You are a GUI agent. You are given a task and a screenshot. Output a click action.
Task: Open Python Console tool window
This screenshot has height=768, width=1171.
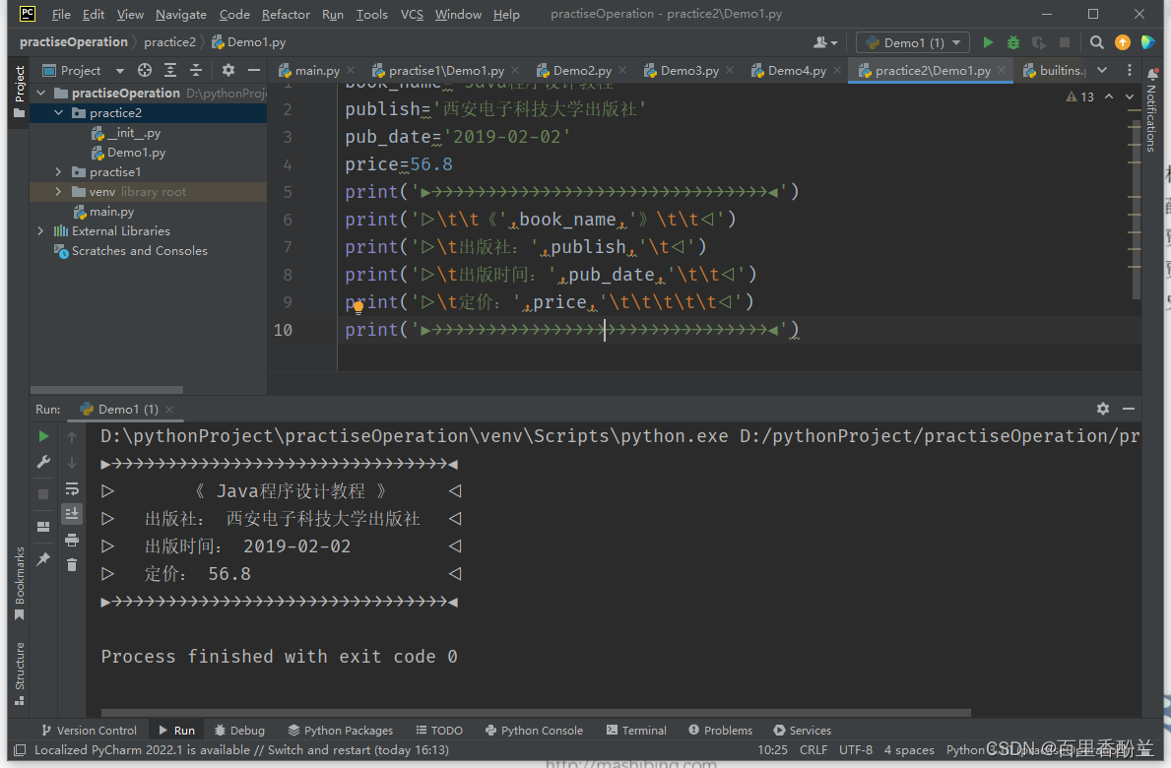click(534, 730)
